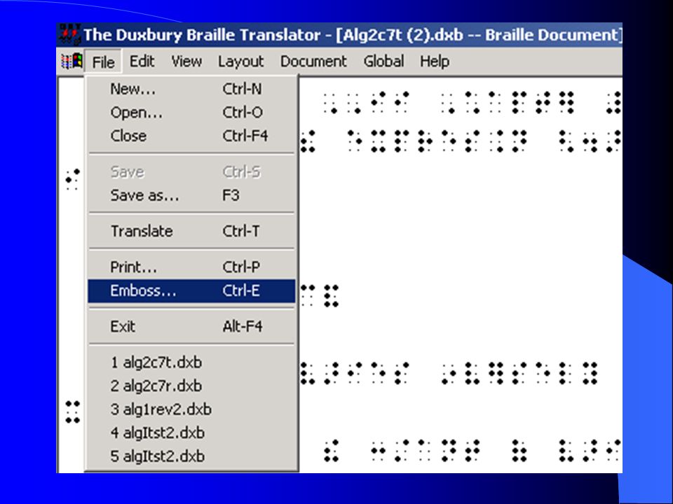
Task: Choose Print... from the File menu
Action: pyautogui.click(x=191, y=267)
